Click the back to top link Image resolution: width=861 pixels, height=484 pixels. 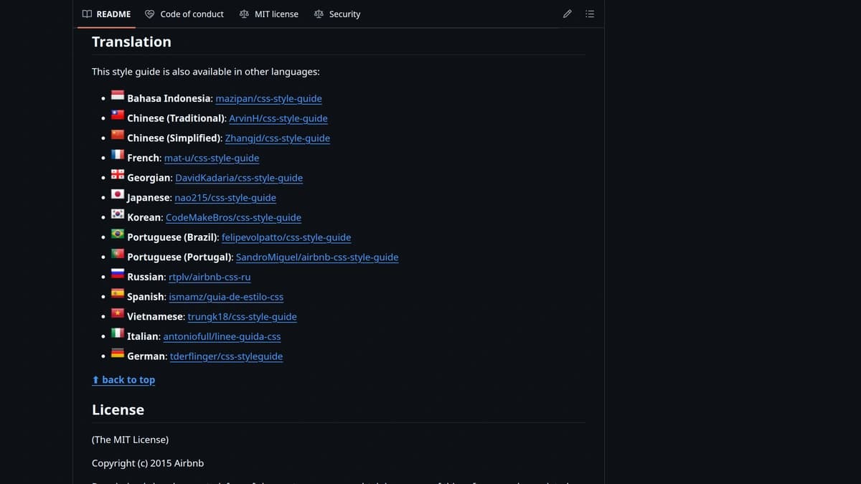[123, 380]
